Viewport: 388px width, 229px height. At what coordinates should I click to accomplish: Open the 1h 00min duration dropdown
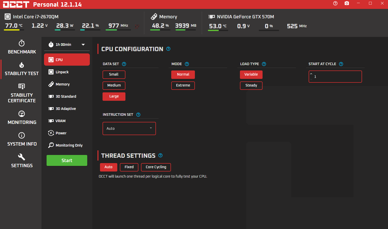pos(67,45)
